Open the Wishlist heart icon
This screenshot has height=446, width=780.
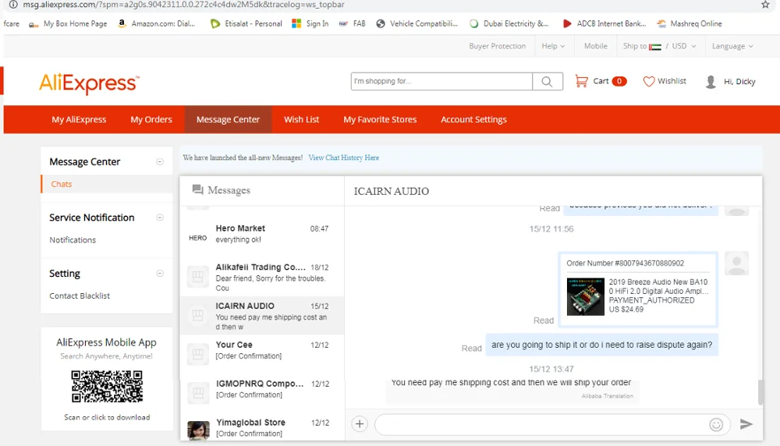click(x=649, y=81)
